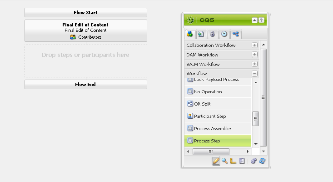
Task: Open the Workflow tree tab icon
Action: (x=236, y=34)
